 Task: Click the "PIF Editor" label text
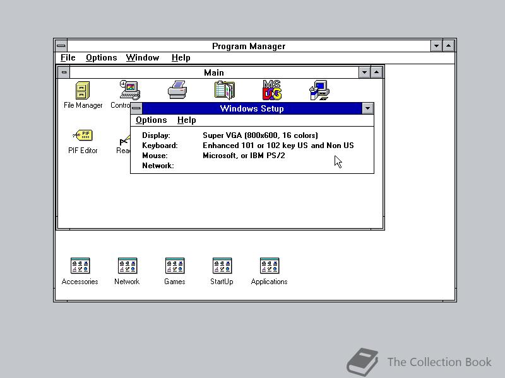83,151
